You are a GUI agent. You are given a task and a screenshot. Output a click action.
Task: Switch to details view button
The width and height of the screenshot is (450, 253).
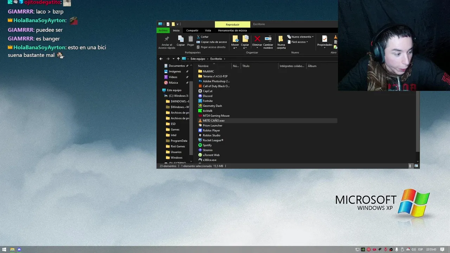click(x=410, y=166)
